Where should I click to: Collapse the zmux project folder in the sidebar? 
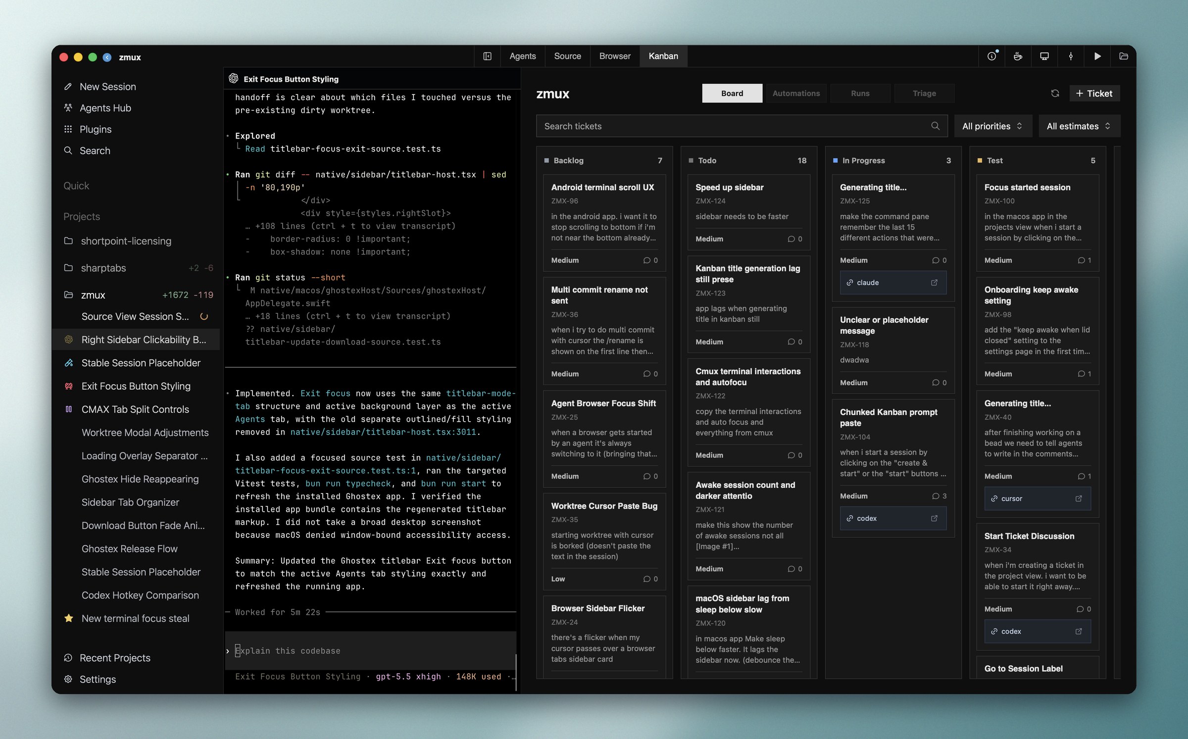pos(68,295)
